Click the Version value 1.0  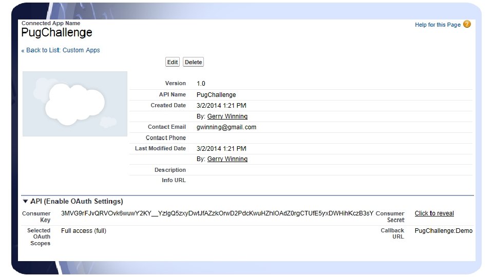coord(201,84)
